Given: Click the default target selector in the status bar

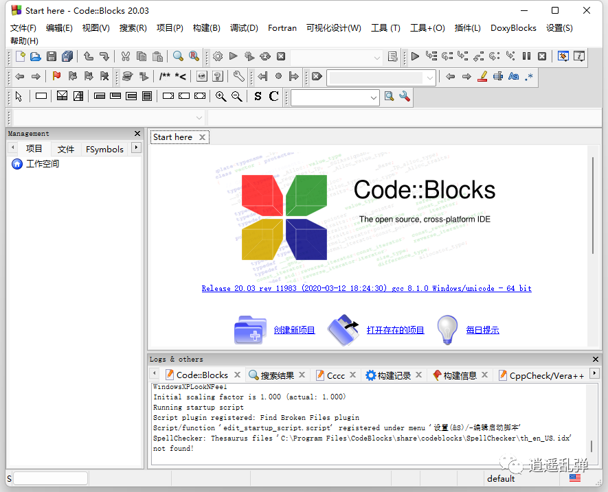Looking at the screenshot, I should tap(501, 478).
